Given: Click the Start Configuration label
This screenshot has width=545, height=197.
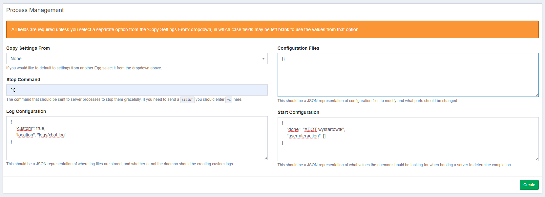Looking at the screenshot, I should [298, 112].
